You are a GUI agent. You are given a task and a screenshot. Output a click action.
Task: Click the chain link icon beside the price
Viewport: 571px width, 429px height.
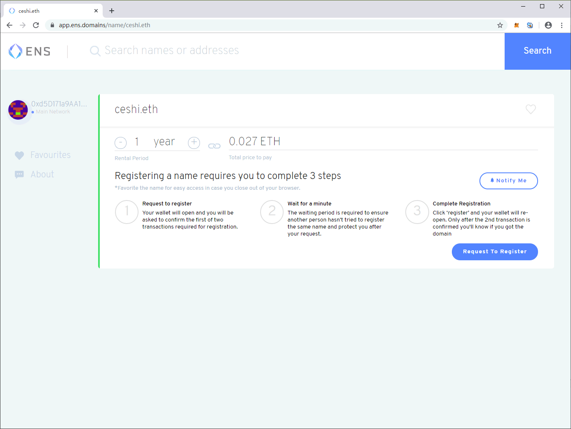click(x=214, y=146)
